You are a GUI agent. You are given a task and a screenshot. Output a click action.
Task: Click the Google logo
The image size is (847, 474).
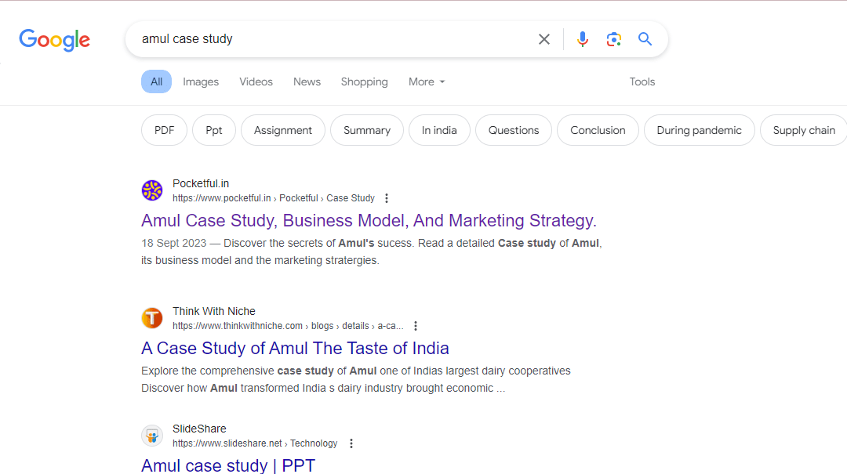pos(54,40)
